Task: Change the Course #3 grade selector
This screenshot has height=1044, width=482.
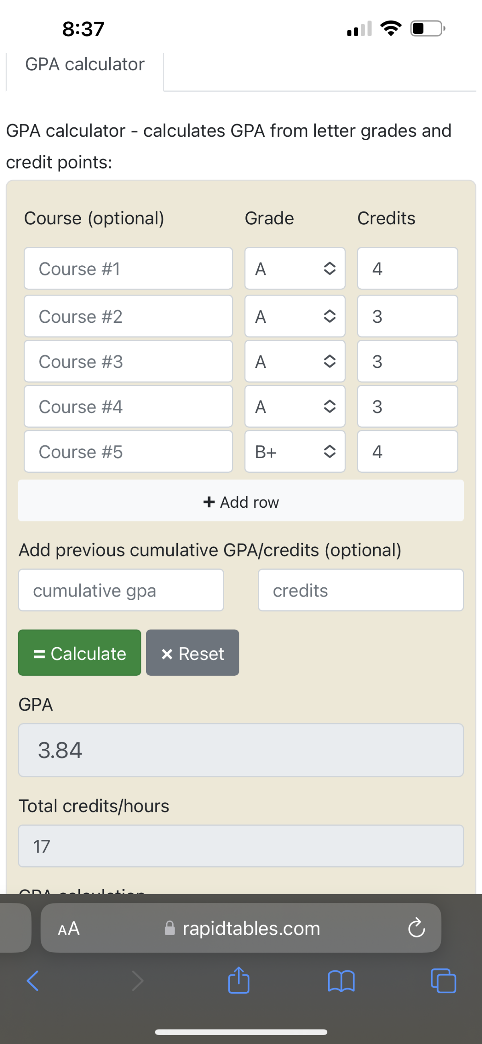Action: (x=295, y=361)
